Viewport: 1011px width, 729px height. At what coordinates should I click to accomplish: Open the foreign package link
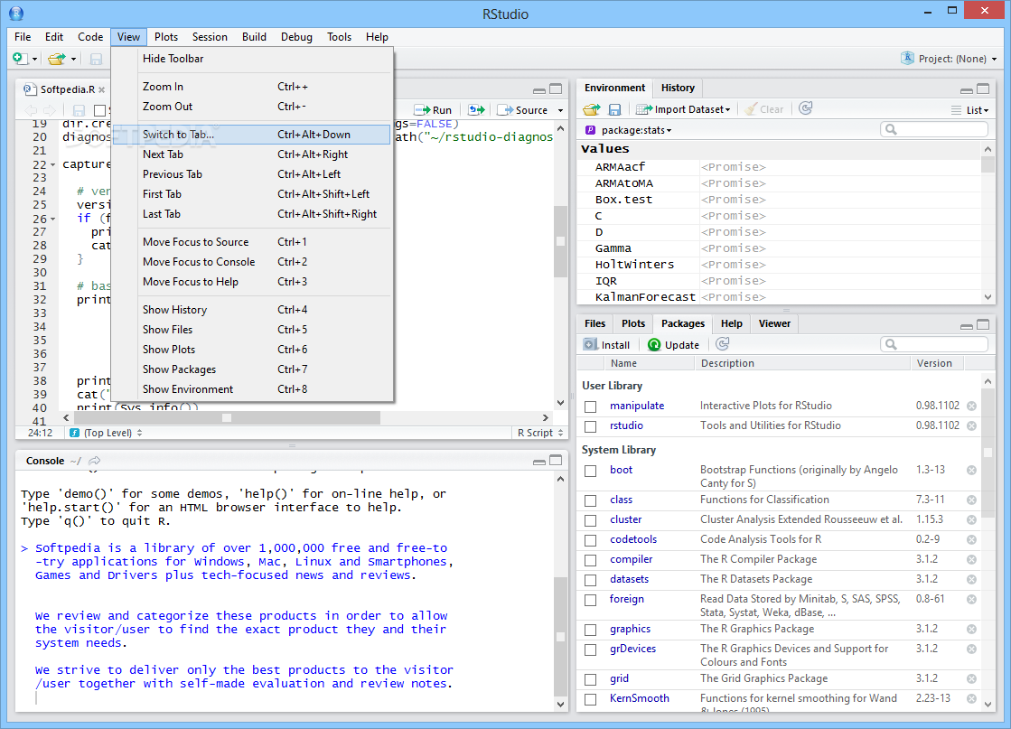(627, 599)
